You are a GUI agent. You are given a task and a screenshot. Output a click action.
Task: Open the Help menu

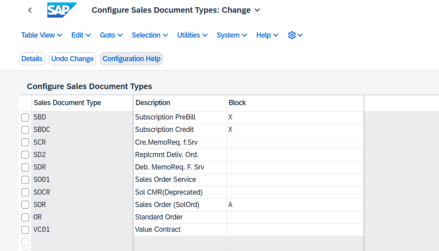pyautogui.click(x=267, y=35)
